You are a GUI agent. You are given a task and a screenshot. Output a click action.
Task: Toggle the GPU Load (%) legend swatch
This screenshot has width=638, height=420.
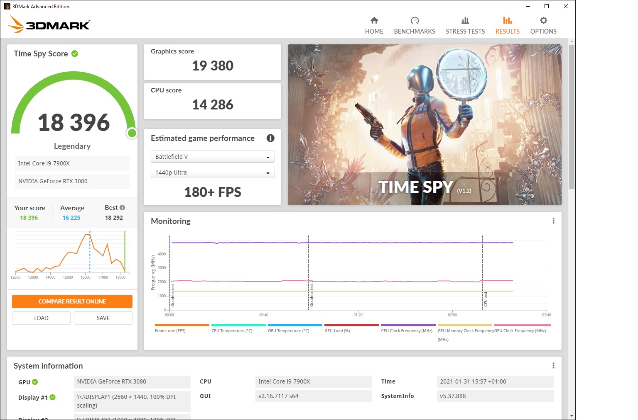coord(351,325)
